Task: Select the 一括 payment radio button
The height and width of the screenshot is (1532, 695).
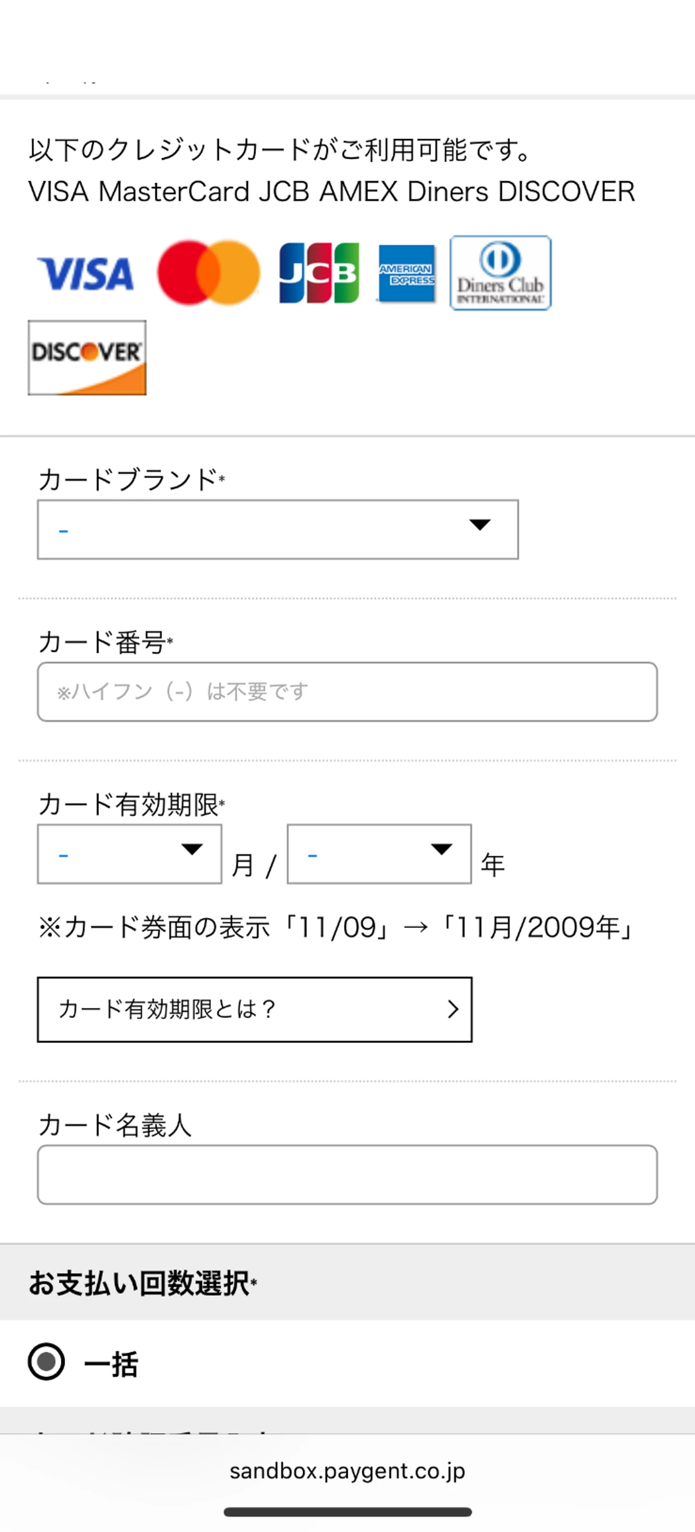Action: click(46, 1361)
